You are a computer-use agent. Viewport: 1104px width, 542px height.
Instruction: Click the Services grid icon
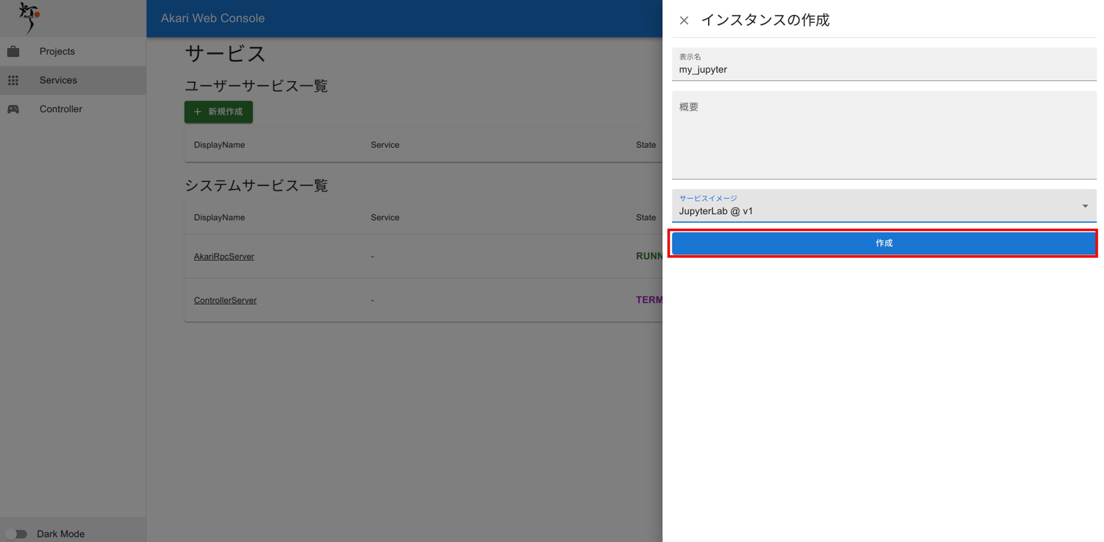pyautogui.click(x=13, y=80)
